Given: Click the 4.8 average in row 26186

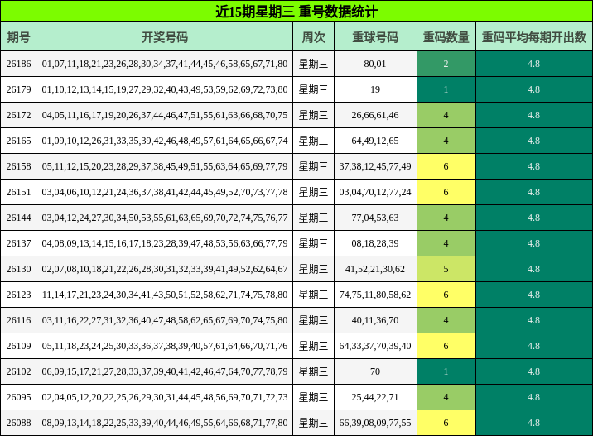Looking at the screenshot, I should click(x=533, y=64).
